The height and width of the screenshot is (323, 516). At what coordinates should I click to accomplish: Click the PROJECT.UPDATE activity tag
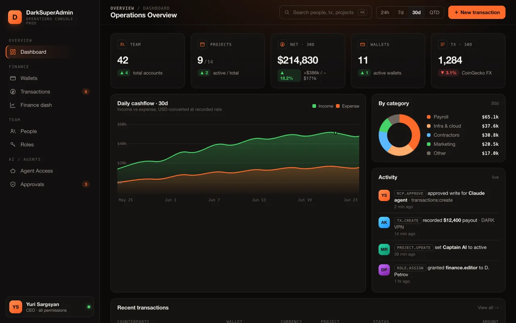click(414, 247)
